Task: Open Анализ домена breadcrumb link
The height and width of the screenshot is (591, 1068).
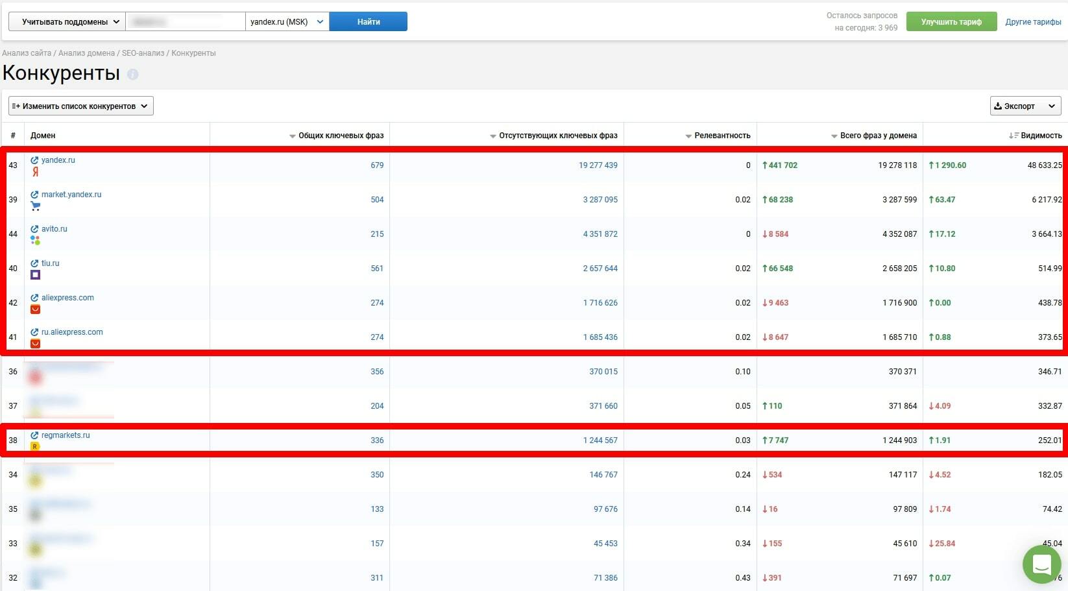Action: pyautogui.click(x=86, y=53)
